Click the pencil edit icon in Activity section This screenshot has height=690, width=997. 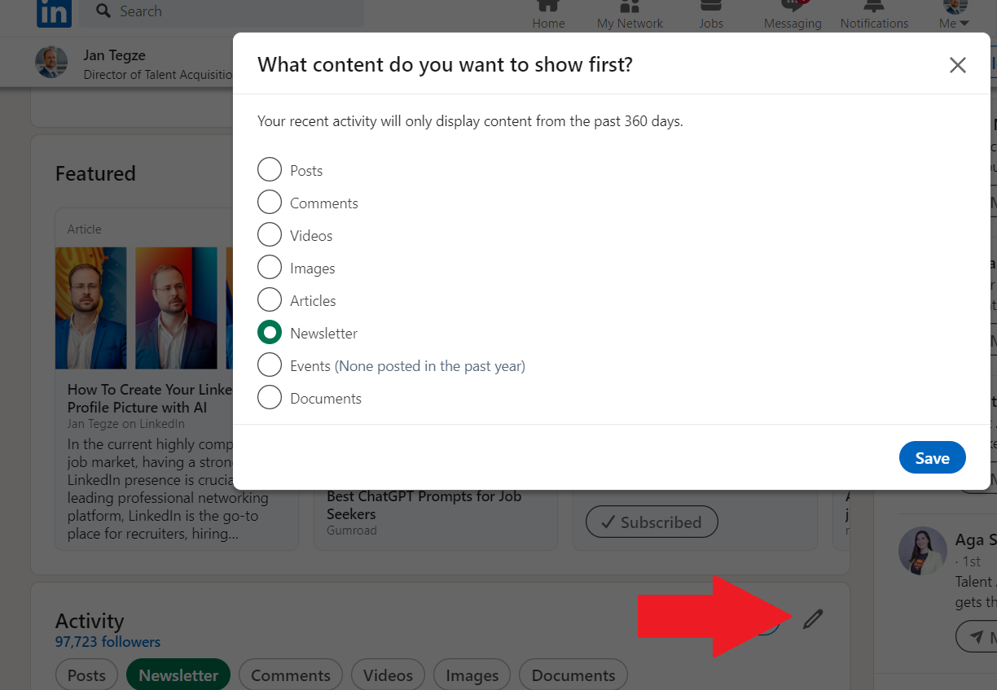tap(813, 619)
